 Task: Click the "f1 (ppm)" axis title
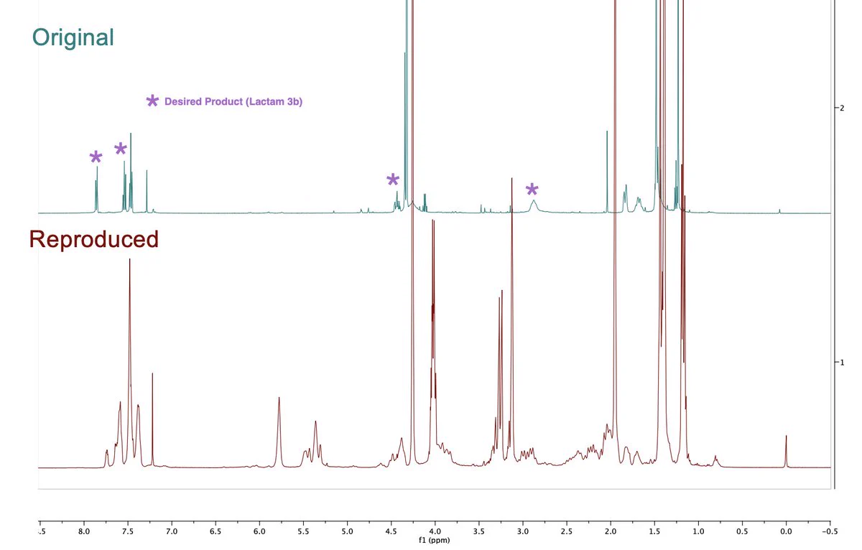point(434,540)
